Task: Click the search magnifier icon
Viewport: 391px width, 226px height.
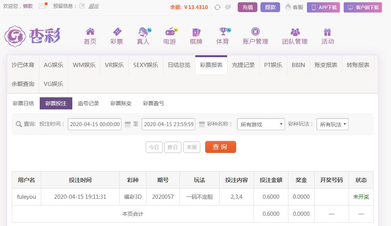Action: pos(19,124)
